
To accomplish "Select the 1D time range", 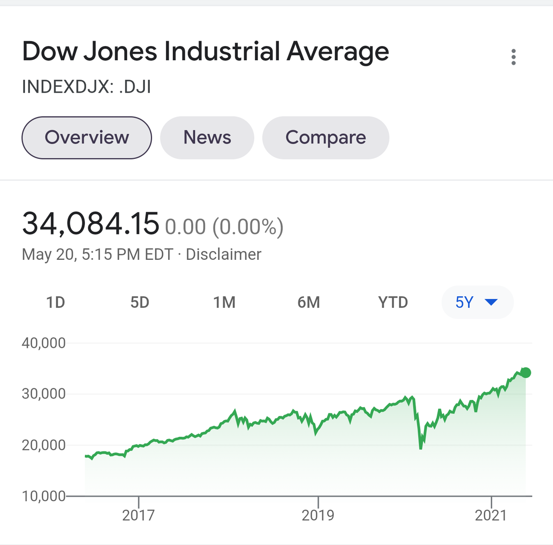I will tap(55, 303).
